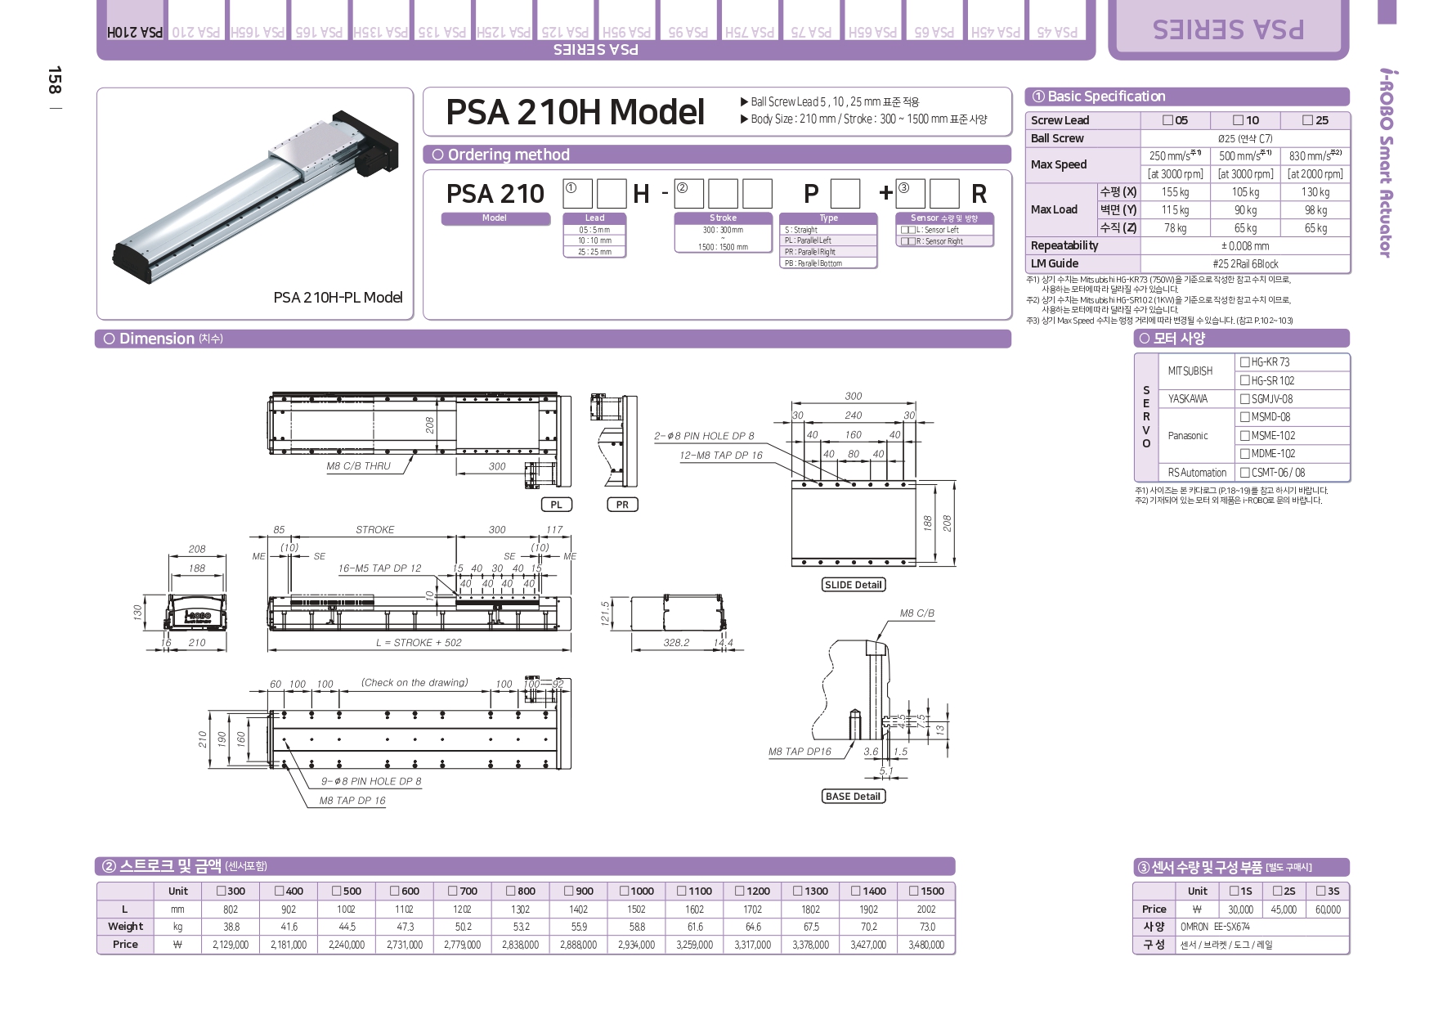The width and height of the screenshot is (1434, 1015).
Task: Select the 1200 stroke checkbox
Action: coord(741,891)
